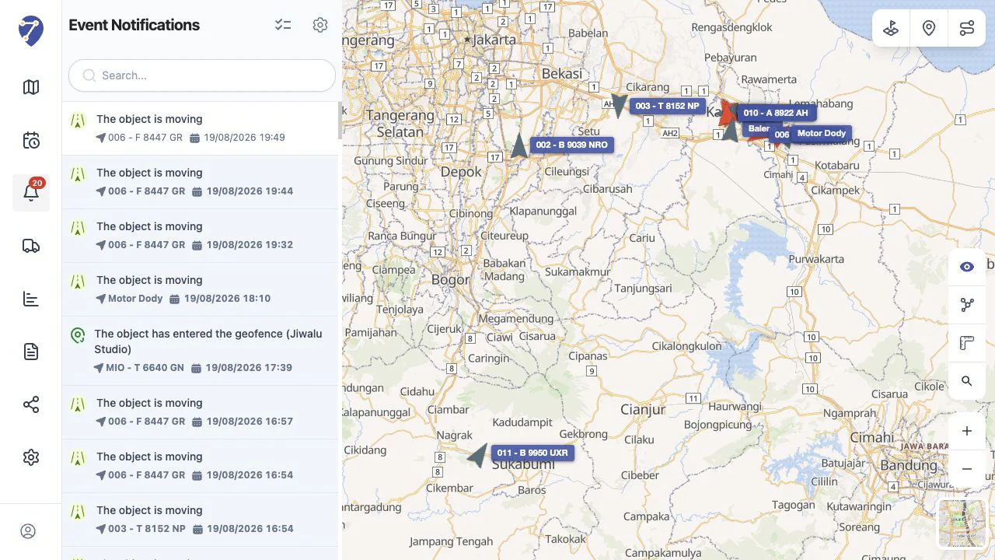Open geofence Jiwalu Studio entry notification

[200, 351]
